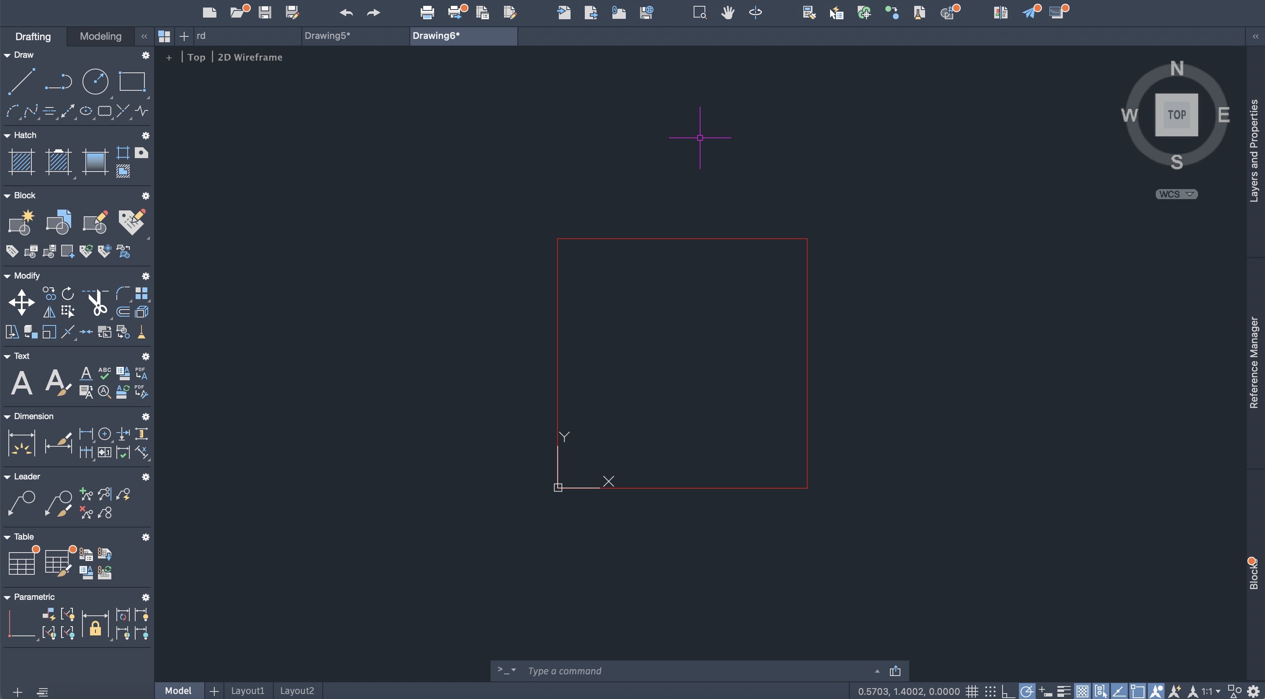Click the Plot printer icon in toolbar
The height and width of the screenshot is (699, 1265).
click(427, 12)
